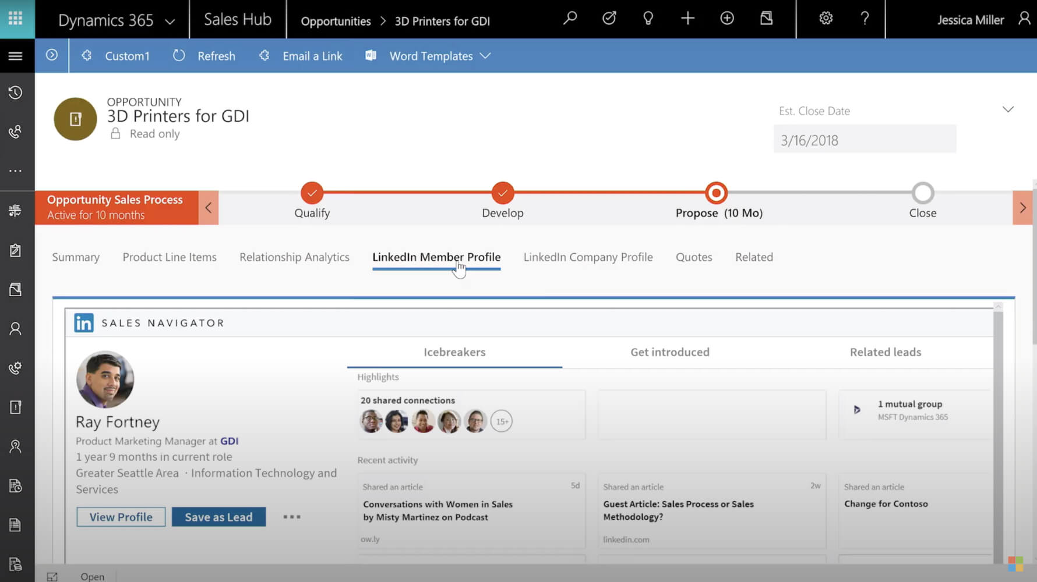Click Opportunities in the breadcrumb

click(x=336, y=21)
